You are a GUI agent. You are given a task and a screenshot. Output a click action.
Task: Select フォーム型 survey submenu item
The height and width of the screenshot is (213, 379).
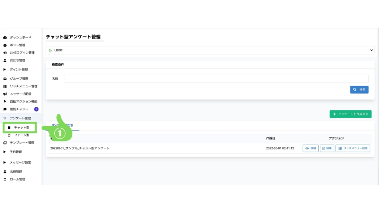coord(21,135)
